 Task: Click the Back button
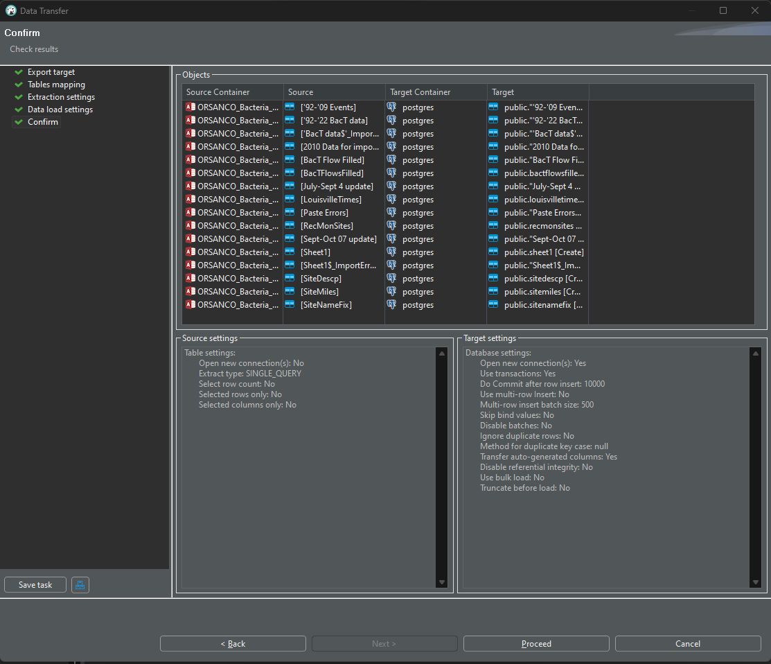[x=233, y=643]
